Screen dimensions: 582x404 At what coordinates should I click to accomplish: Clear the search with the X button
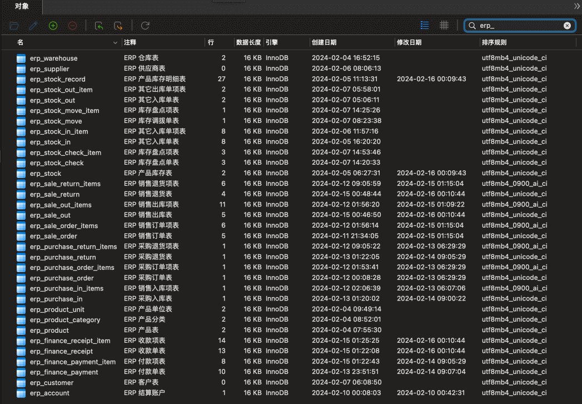click(567, 25)
